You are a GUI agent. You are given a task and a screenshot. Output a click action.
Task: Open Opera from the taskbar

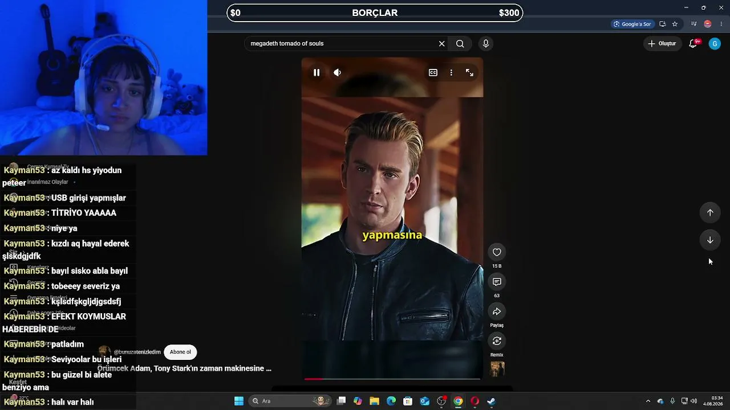coord(474,401)
